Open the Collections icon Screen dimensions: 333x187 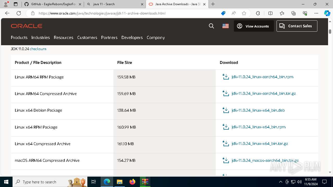[x=293, y=13]
